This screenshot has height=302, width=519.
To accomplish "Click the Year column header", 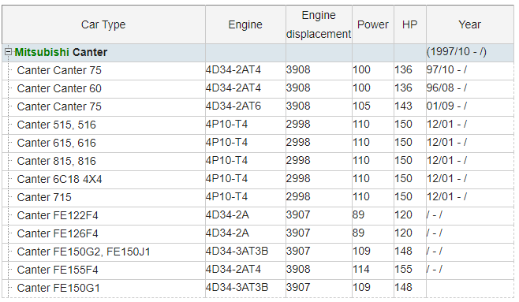I will [469, 24].
